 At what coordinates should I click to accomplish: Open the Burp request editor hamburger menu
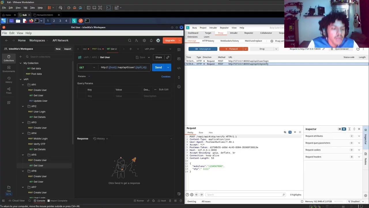(300, 132)
